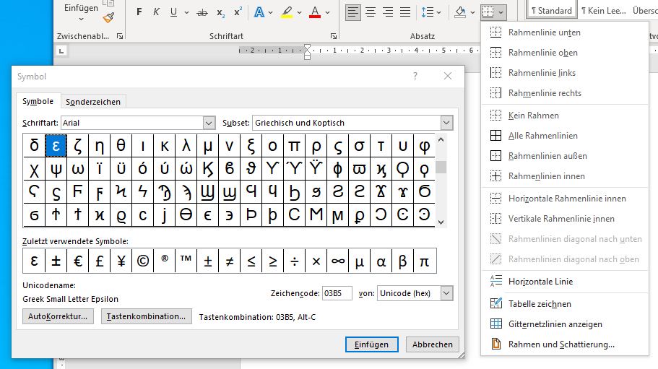Open Rahmen und Schattierung dialog
The height and width of the screenshot is (369, 658).
564,344
